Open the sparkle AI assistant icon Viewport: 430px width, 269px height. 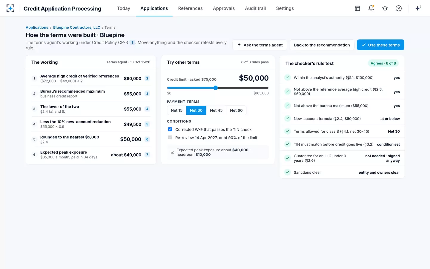click(418, 8)
